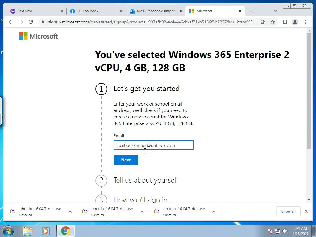Open the tab search dropdown

tap(276, 11)
